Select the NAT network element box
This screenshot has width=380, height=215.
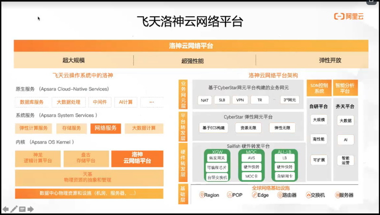(205, 100)
